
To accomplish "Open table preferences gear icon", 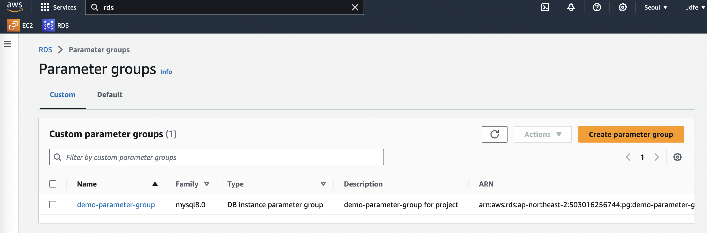I will (677, 157).
